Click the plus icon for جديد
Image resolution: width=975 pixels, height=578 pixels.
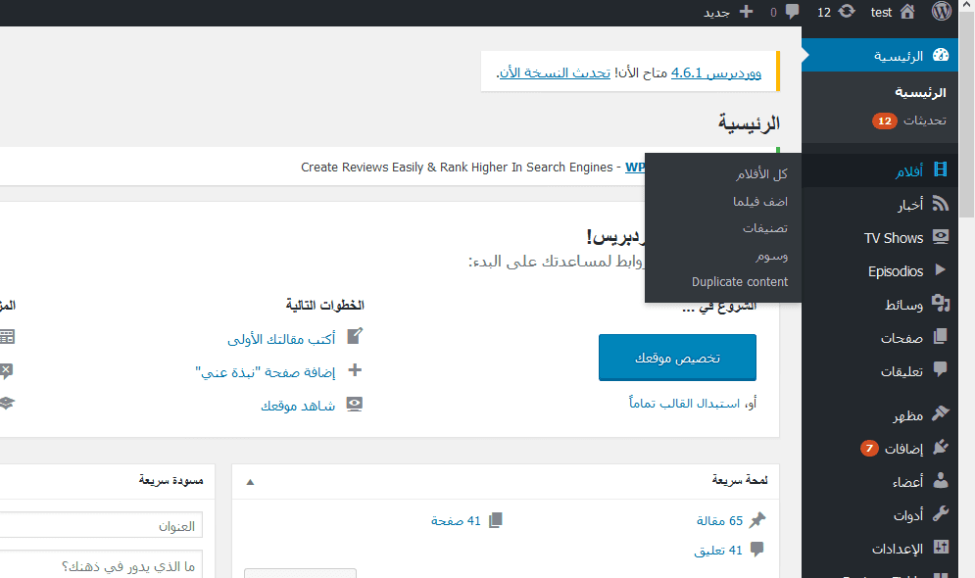coord(746,13)
